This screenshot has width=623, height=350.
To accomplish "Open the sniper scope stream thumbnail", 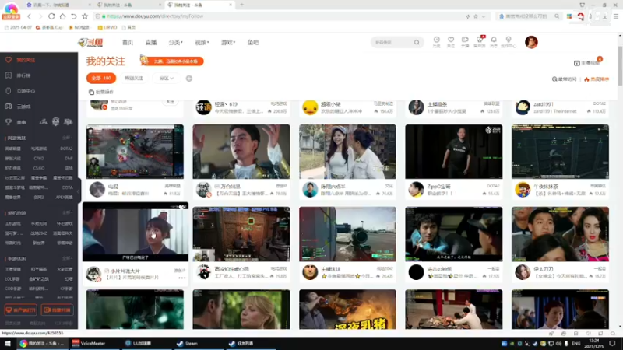I will [x=347, y=234].
